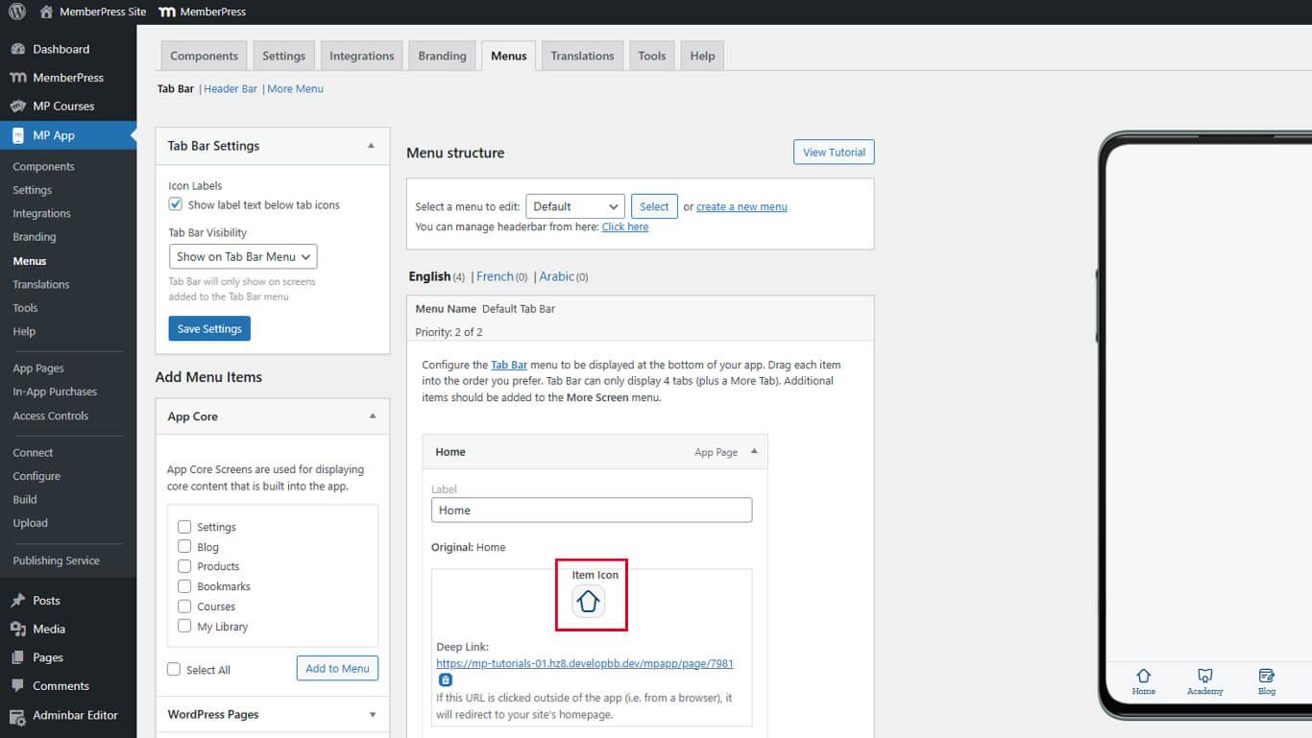
Task: Open the Tab Bar Visibility dropdown
Action: [243, 257]
